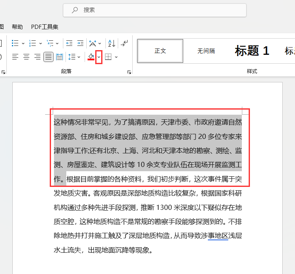Screen dimensions: 295x274
Task: Expand the numbered list dropdown arrow
Action: [40, 43]
